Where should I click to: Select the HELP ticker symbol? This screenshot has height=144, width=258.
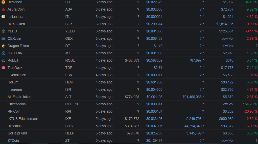70,133
